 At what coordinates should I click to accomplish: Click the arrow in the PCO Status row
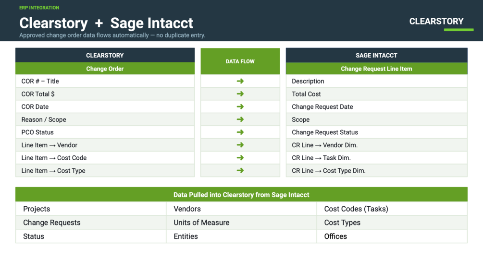tap(240, 132)
